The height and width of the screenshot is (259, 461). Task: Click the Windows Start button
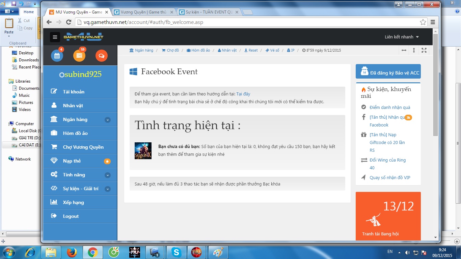pyautogui.click(x=9, y=252)
